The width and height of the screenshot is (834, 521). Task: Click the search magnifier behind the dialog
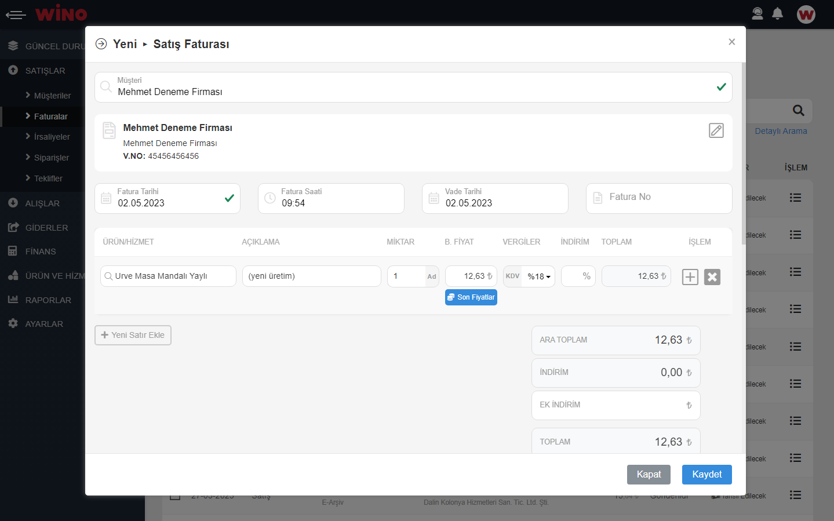[798, 110]
